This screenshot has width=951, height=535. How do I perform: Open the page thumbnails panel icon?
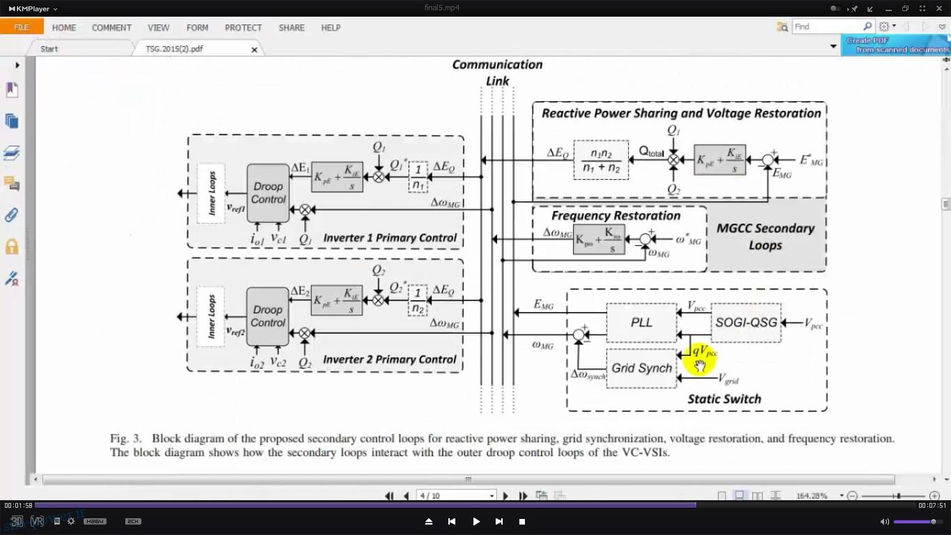(11, 121)
